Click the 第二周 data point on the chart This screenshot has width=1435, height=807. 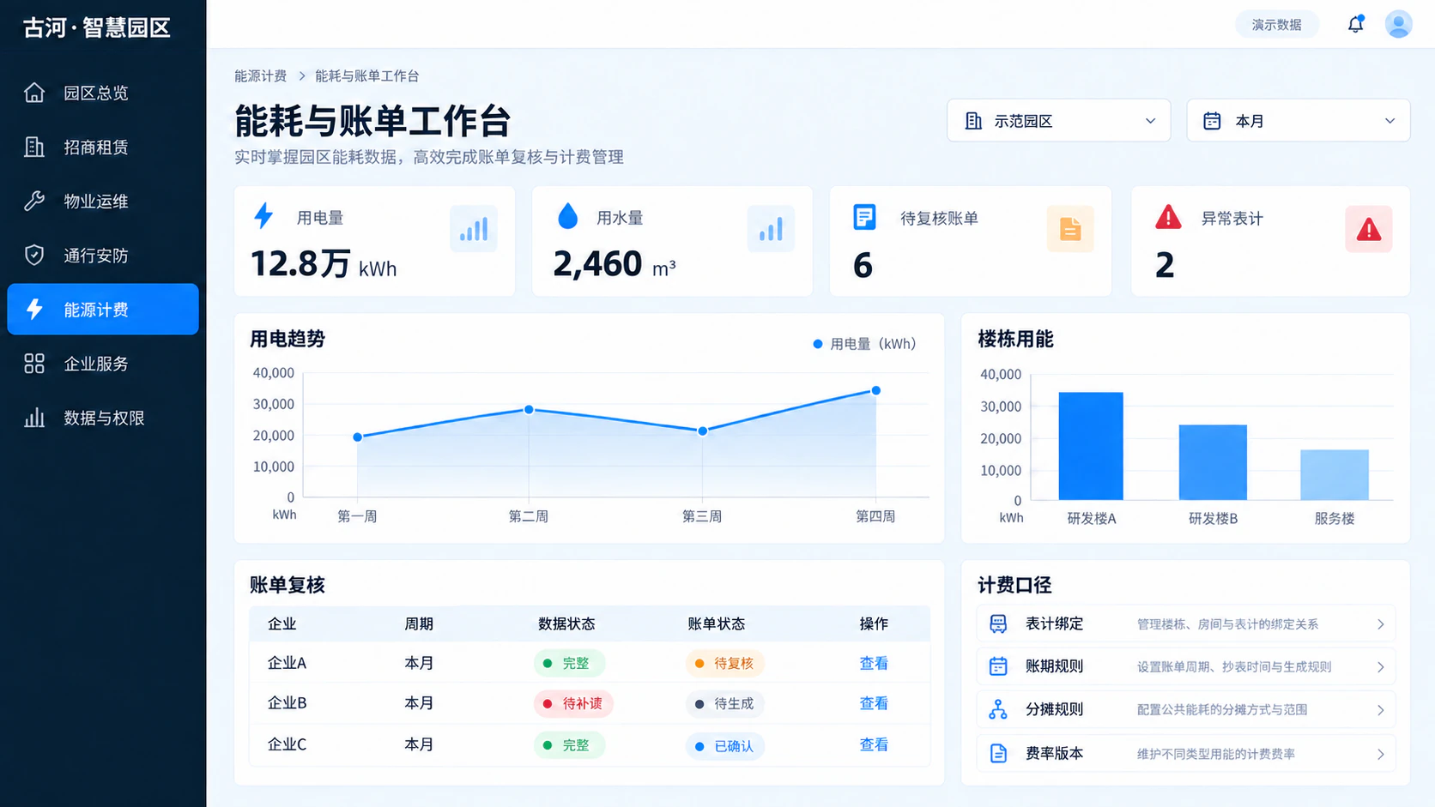pyautogui.click(x=529, y=409)
